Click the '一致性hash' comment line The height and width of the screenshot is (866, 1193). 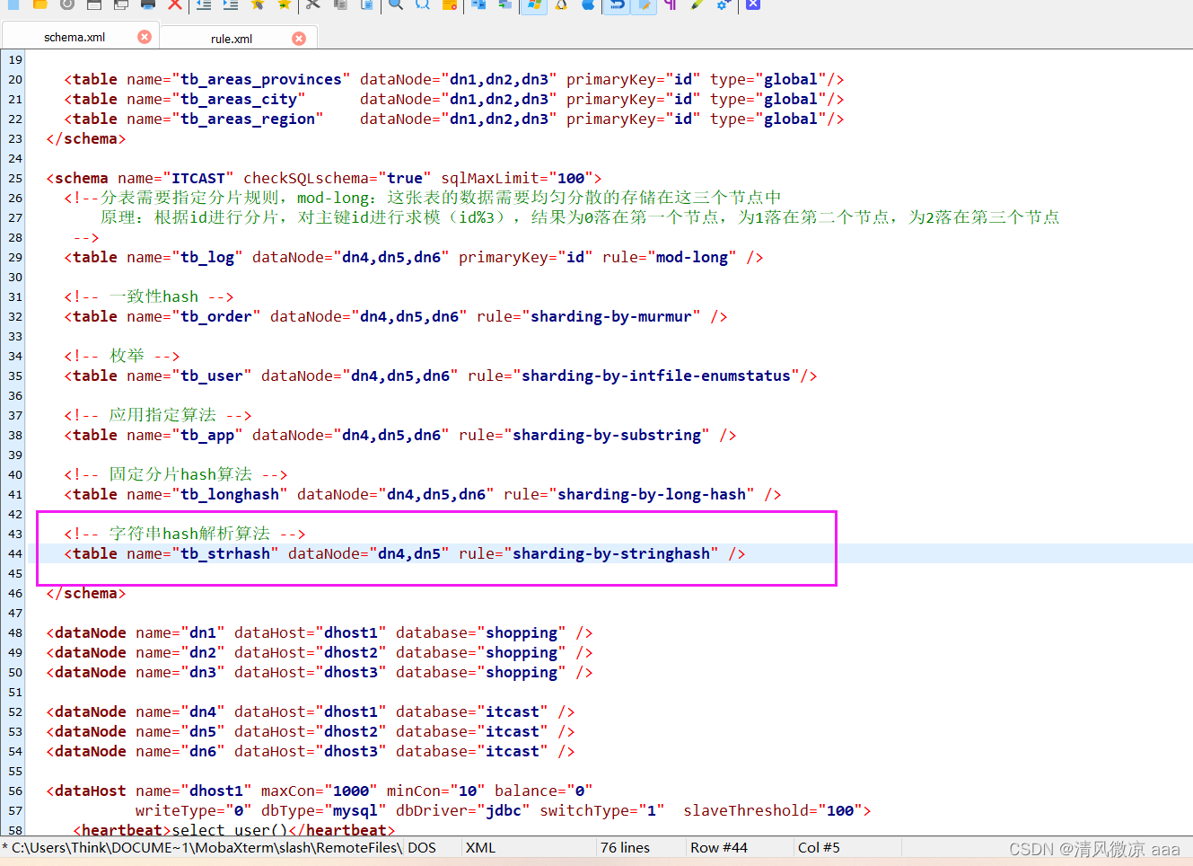pyautogui.click(x=148, y=296)
